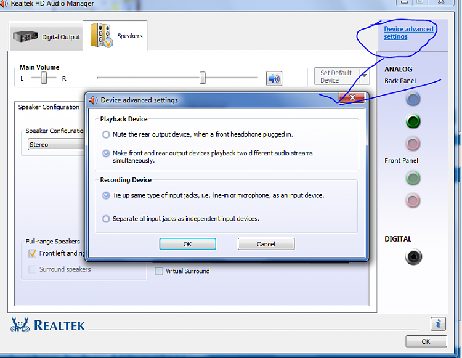462x358 pixels.
Task: Open the Stereo speaker configuration dropdown
Action: point(56,145)
